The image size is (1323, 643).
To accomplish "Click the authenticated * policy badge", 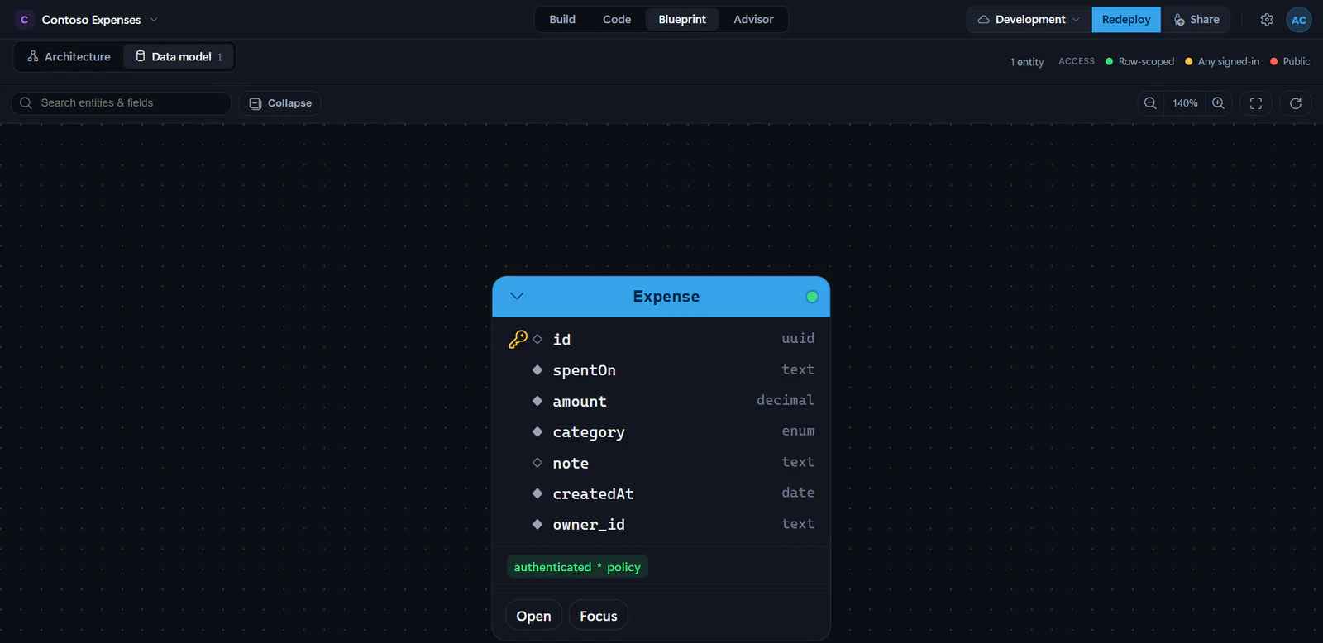I will [577, 567].
